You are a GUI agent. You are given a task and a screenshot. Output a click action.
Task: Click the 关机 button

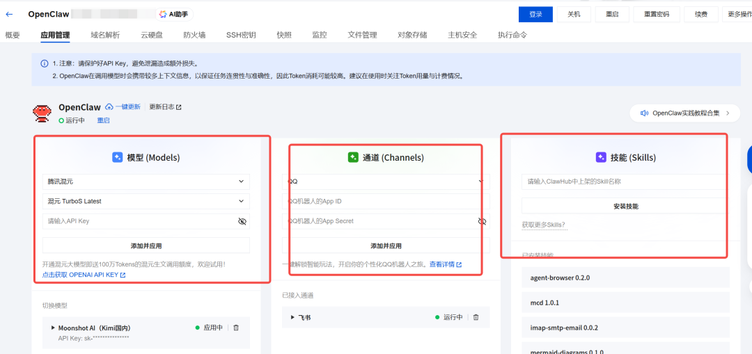pos(574,15)
